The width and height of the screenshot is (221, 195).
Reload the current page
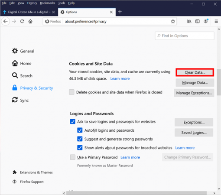coord(22,21)
